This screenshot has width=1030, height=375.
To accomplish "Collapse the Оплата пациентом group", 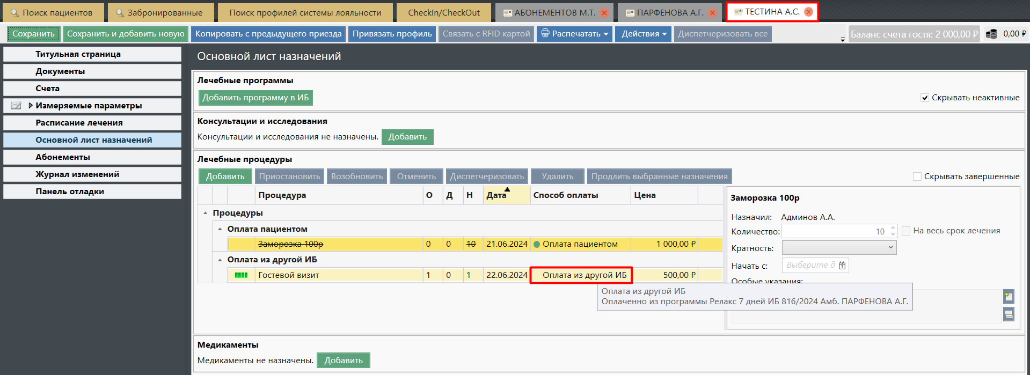I will click(220, 229).
